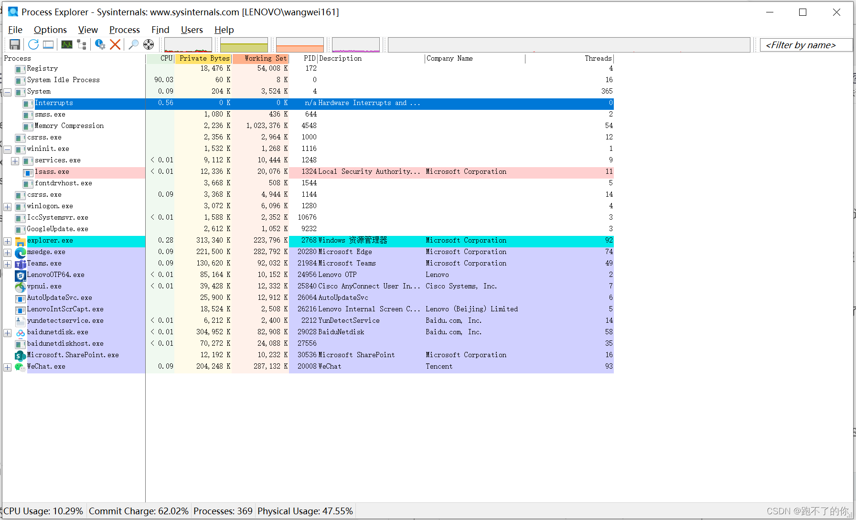Sort by the CPU column header
Screen dimensions: 856x520
coord(160,58)
